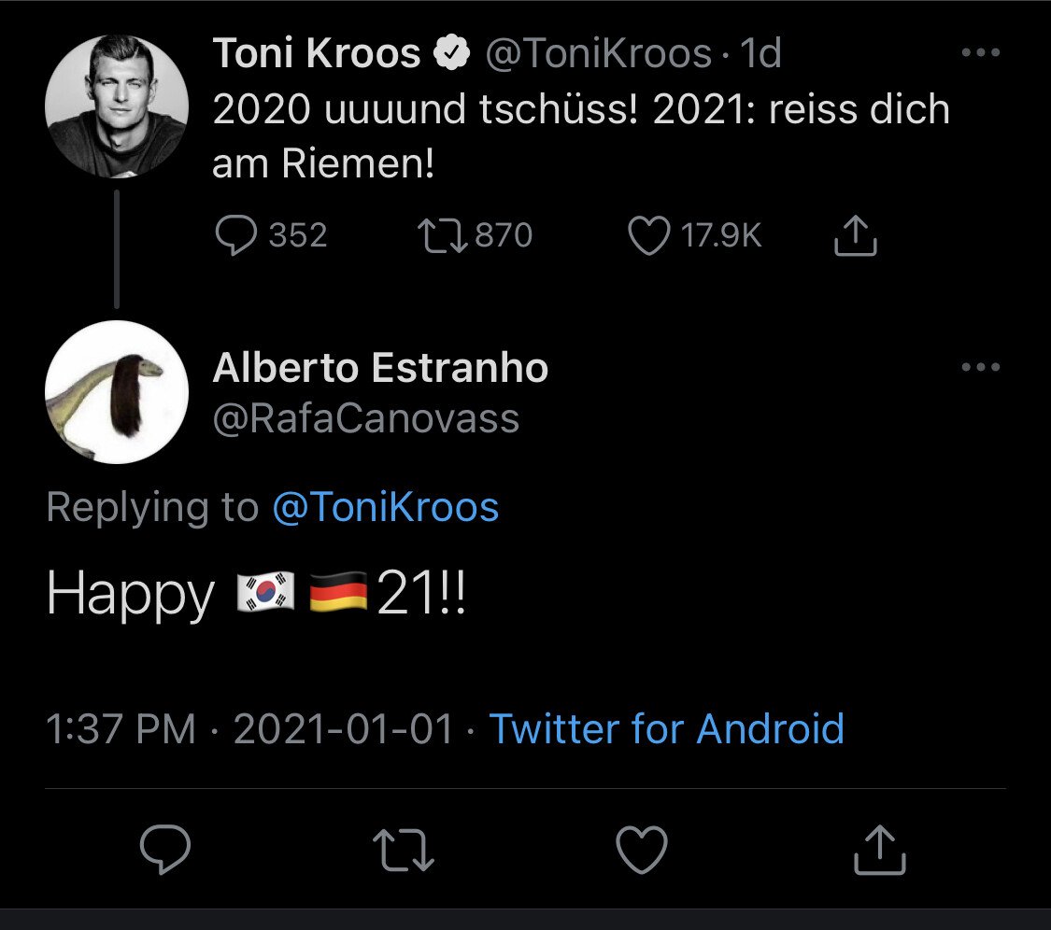Open the Alberto Estranho display name
This screenshot has width=1051, height=930.
click(380, 368)
